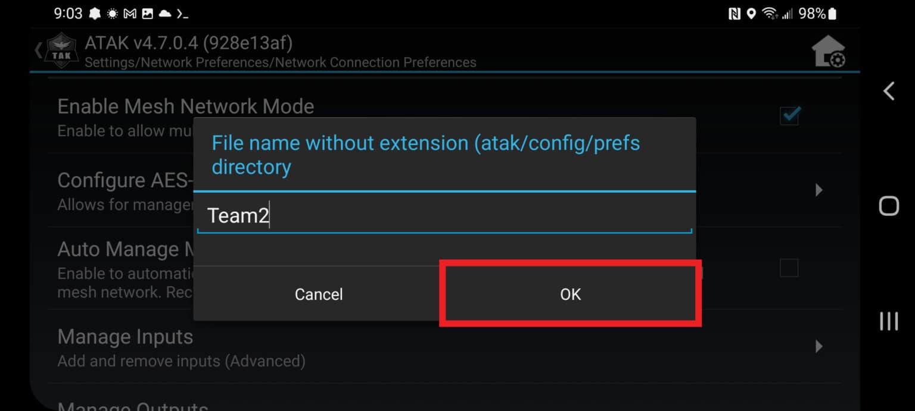The image size is (915, 411).
Task: Tap the Wi-Fi status icon
Action: tap(770, 14)
